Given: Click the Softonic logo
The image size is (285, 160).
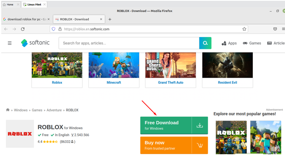Looking at the screenshot, I should [35, 43].
